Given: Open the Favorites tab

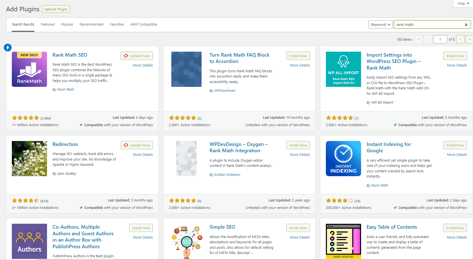Looking at the screenshot, I should pos(117,24).
